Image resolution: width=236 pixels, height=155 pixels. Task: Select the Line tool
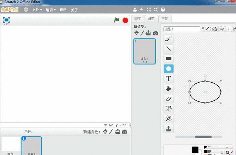pos(169,49)
